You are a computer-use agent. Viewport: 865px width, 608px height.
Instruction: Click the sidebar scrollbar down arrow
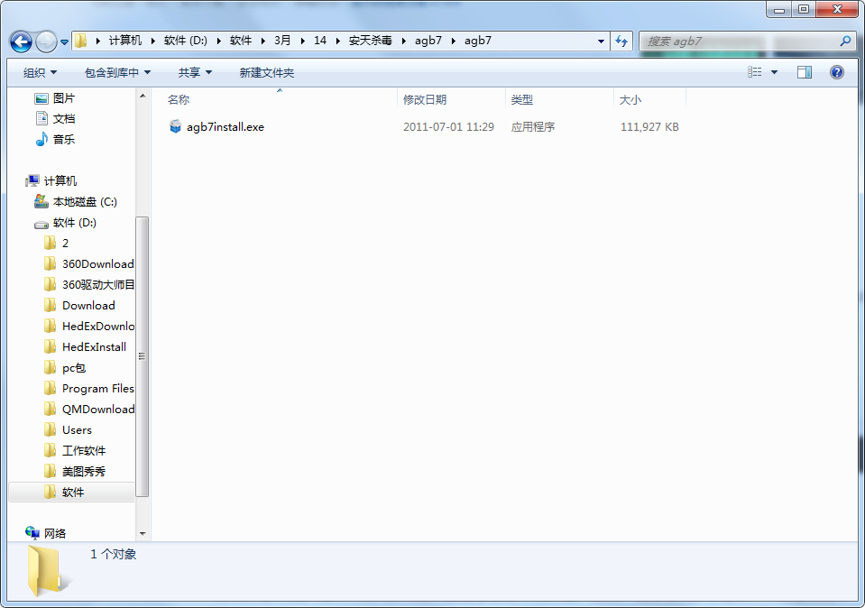tap(143, 533)
